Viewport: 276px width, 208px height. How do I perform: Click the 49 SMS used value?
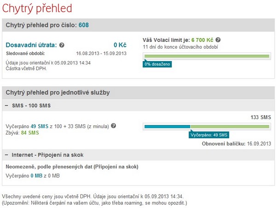coord(40,126)
